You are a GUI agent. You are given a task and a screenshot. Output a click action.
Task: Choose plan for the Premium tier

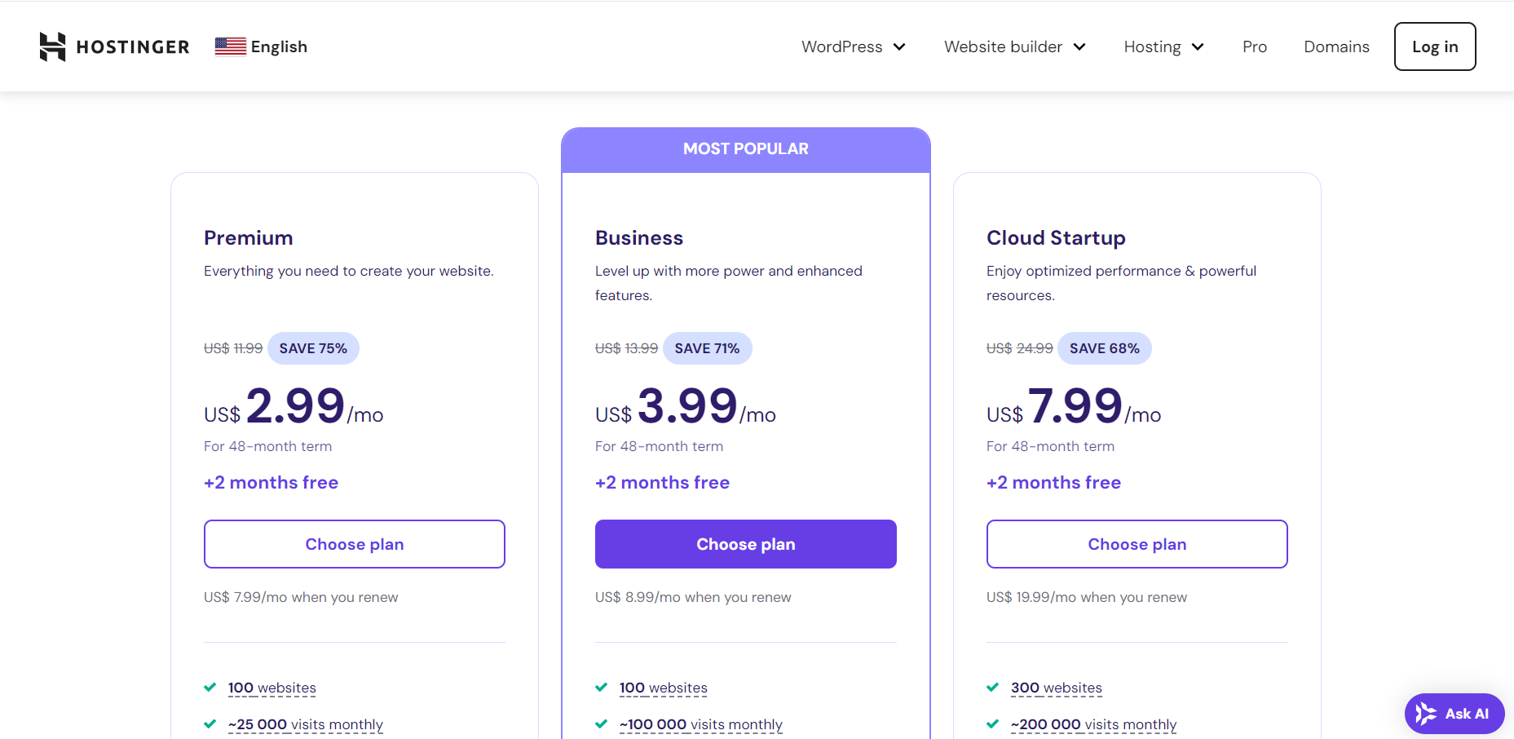click(354, 544)
